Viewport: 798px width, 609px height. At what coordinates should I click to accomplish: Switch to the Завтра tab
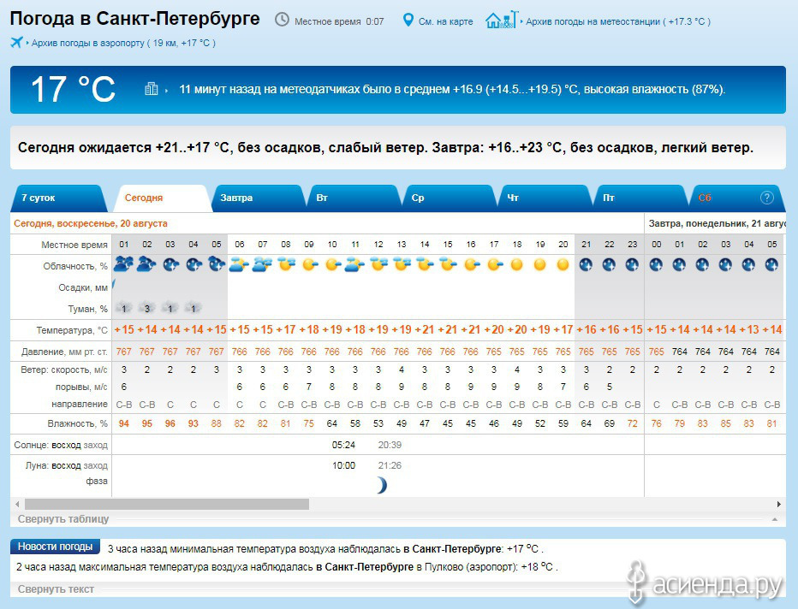coord(257,198)
